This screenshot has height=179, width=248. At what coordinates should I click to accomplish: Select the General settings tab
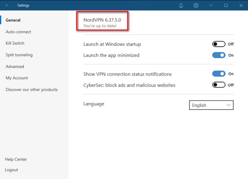[13, 20]
